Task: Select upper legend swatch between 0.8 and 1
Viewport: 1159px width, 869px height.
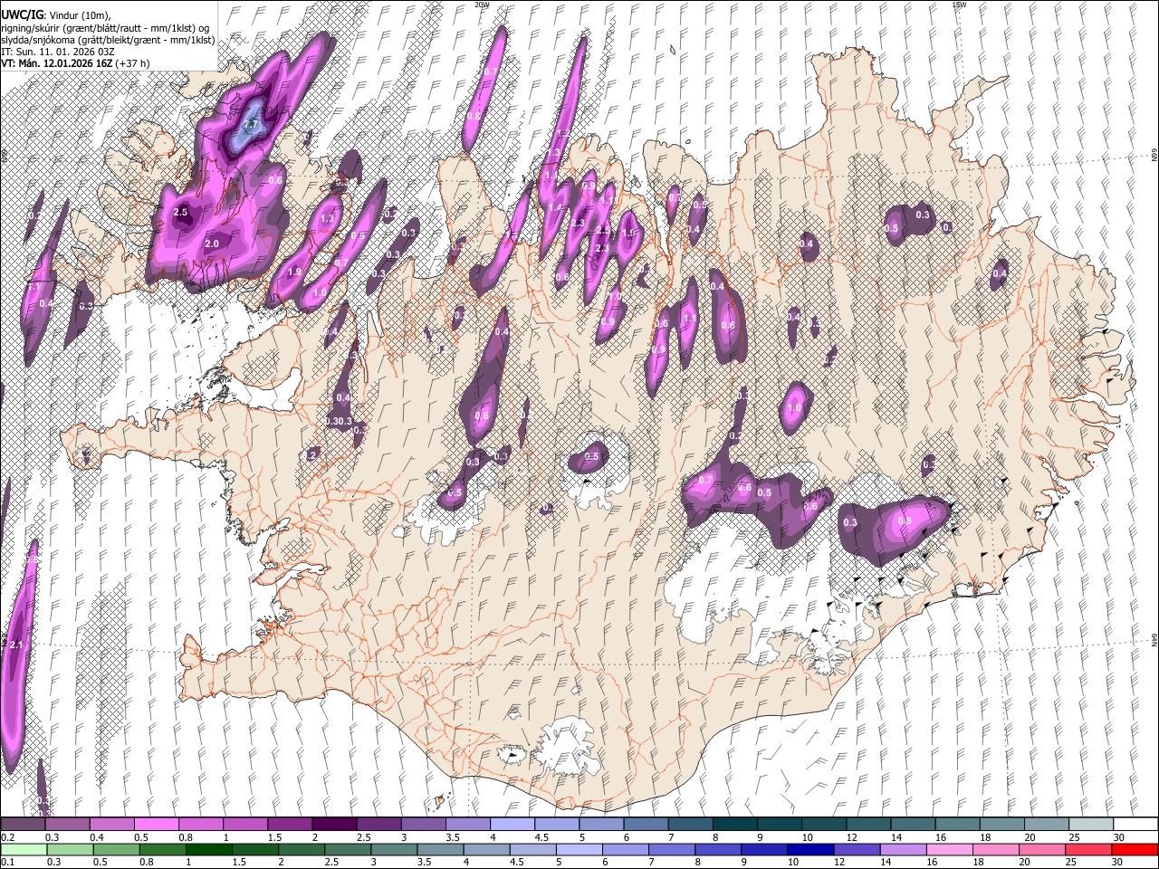Action: [200, 825]
